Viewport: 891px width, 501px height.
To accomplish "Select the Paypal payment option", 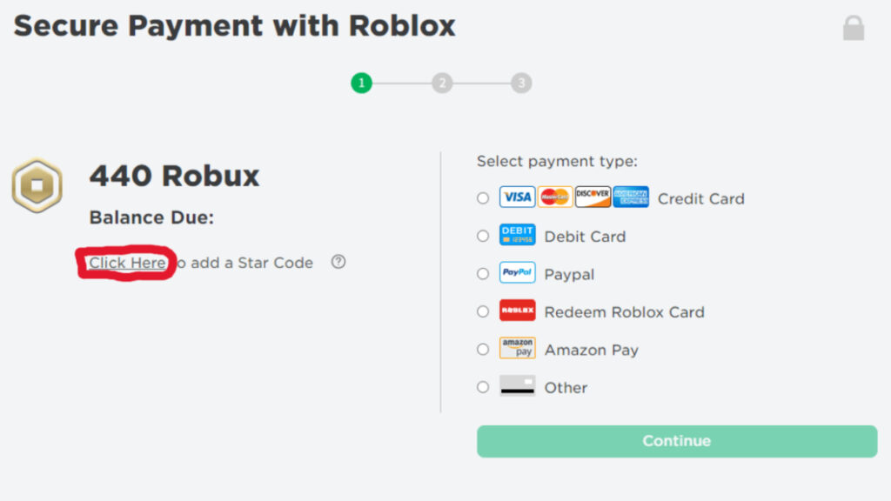I will pyautogui.click(x=483, y=273).
